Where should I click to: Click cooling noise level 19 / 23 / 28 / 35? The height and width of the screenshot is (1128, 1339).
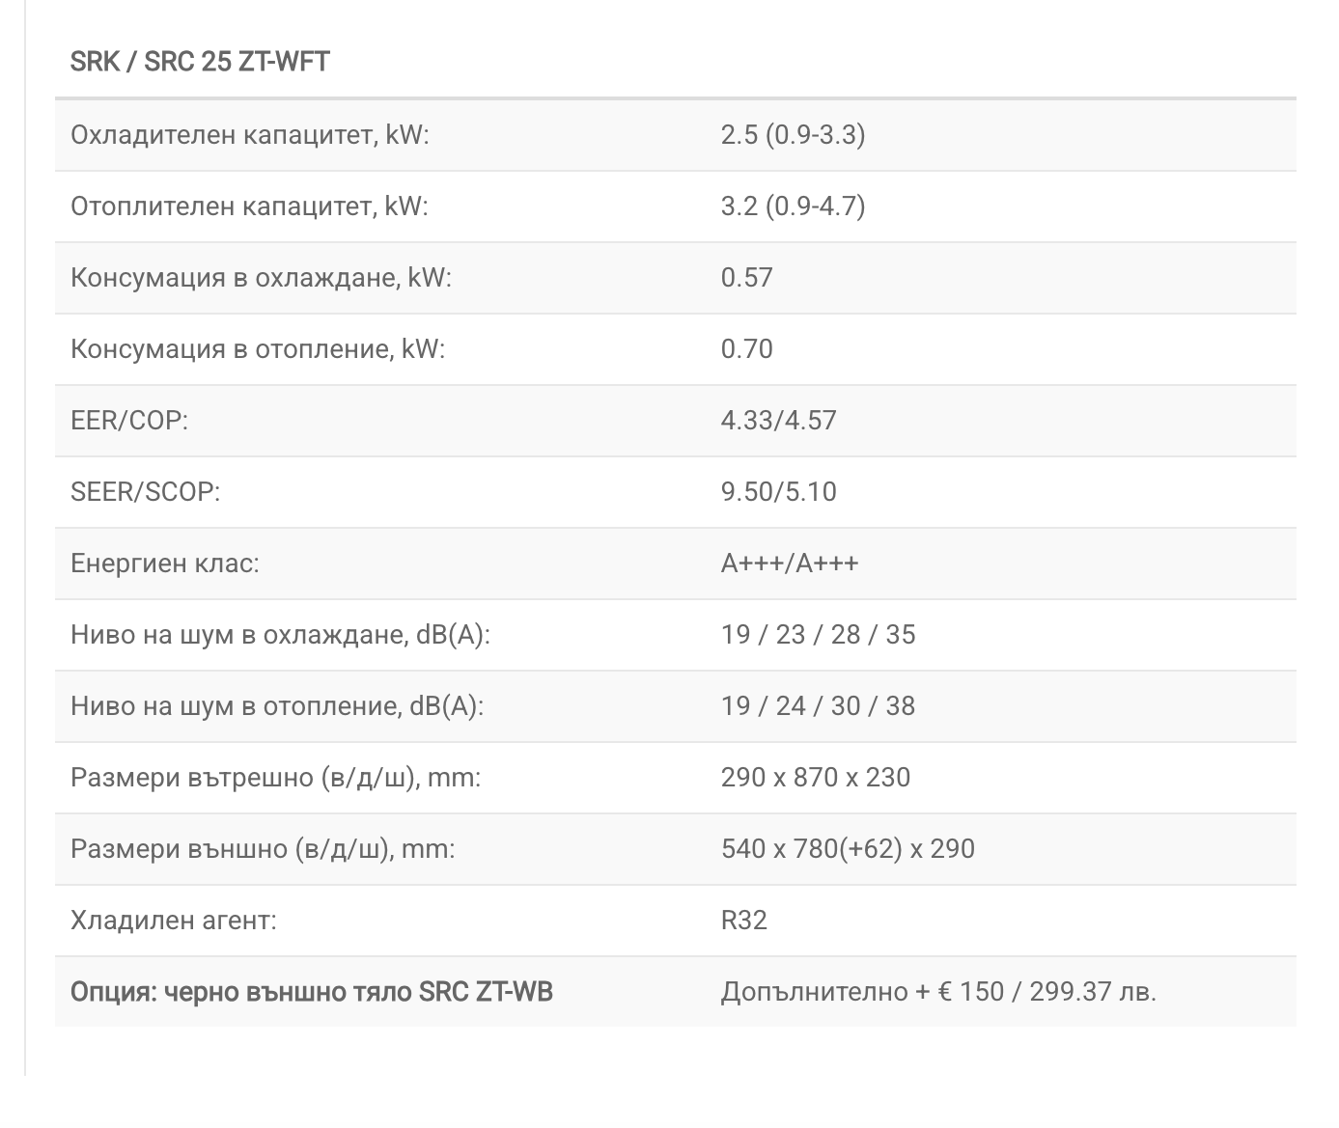(818, 634)
